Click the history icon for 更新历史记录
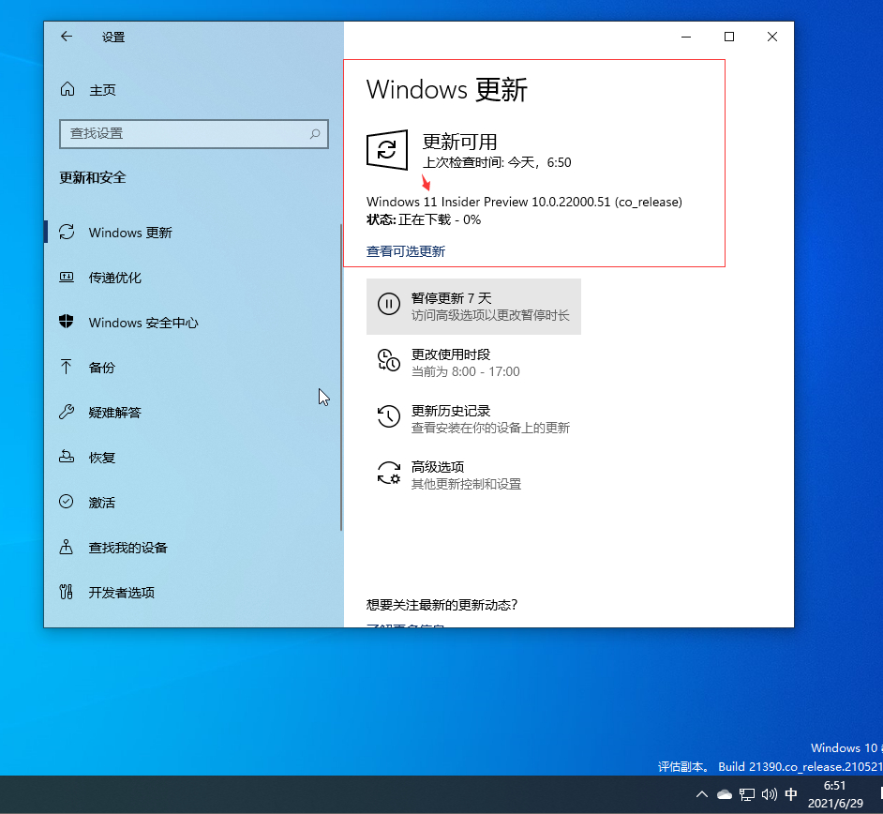The height and width of the screenshot is (814, 883). pyautogui.click(x=389, y=417)
